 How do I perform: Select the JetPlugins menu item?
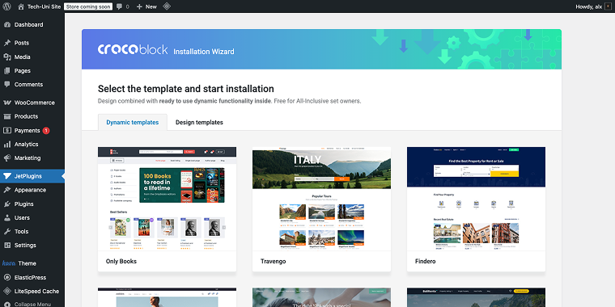click(x=32, y=176)
